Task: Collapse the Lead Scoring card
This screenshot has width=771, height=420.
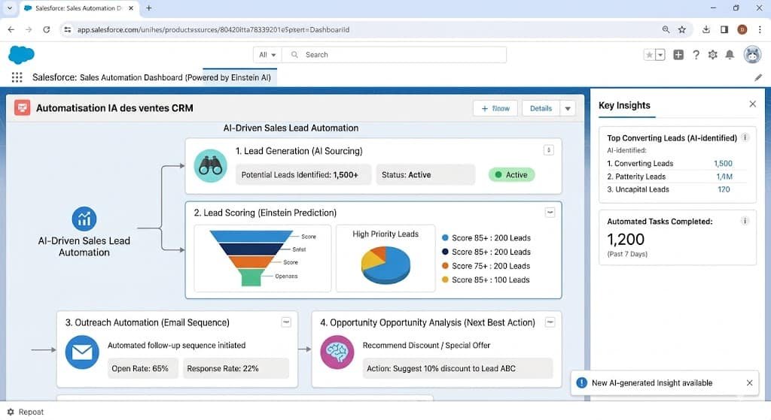Action: pyautogui.click(x=550, y=213)
